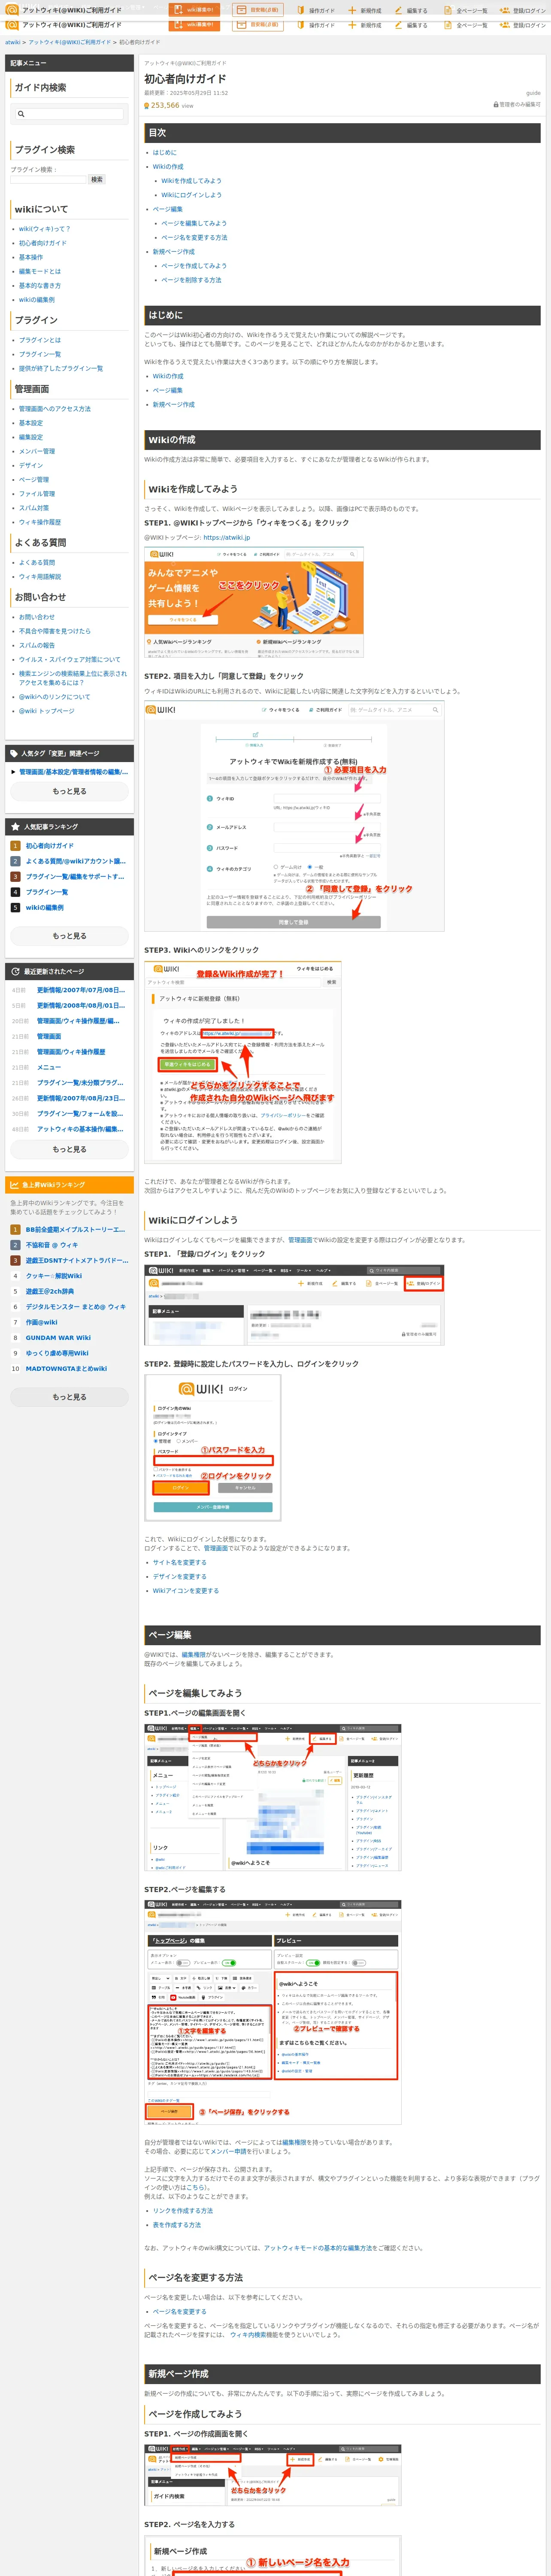Click rank badge 1 in 人気記事ランキング
This screenshot has height=2576, width=551.
point(15,846)
